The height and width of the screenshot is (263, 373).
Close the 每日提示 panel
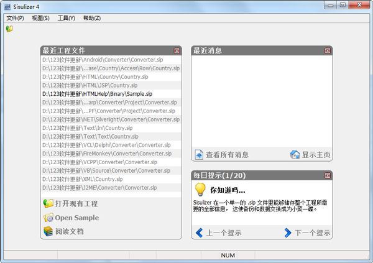(x=328, y=175)
